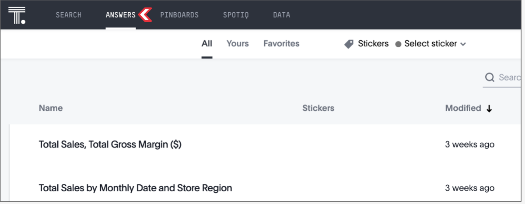
Task: Show the Yours tab
Action: point(238,44)
